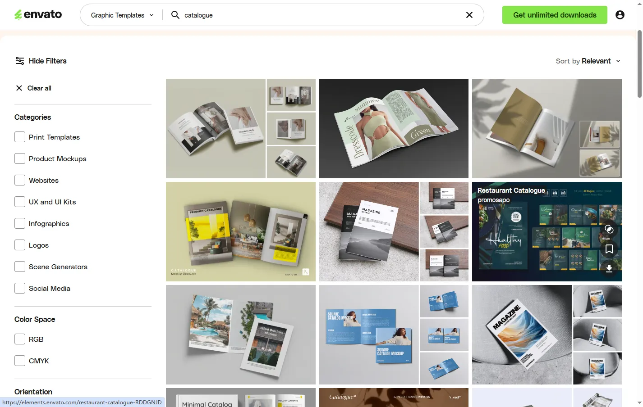Click Get unlimited downloads button

pos(554,15)
